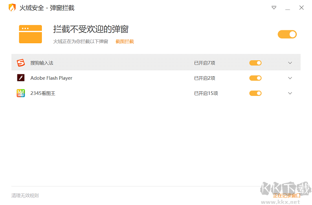The height and width of the screenshot is (205, 312).
Task: Expand the Adobe Flash Player rules
Action: click(290, 78)
